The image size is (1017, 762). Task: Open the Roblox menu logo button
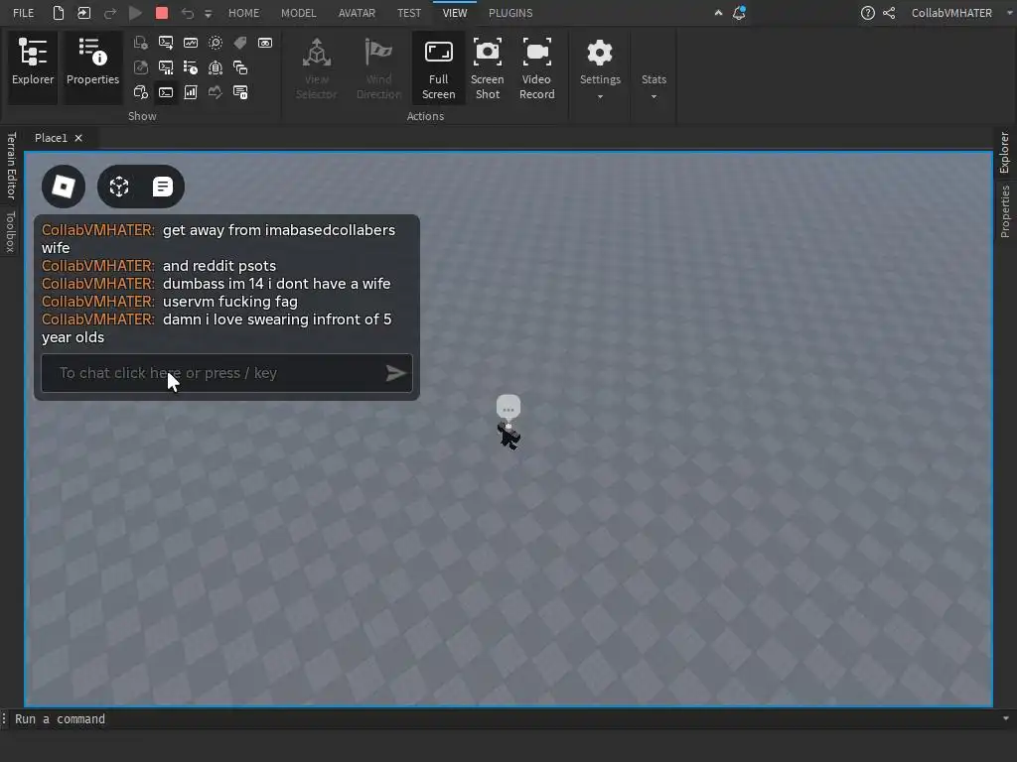[x=64, y=187]
